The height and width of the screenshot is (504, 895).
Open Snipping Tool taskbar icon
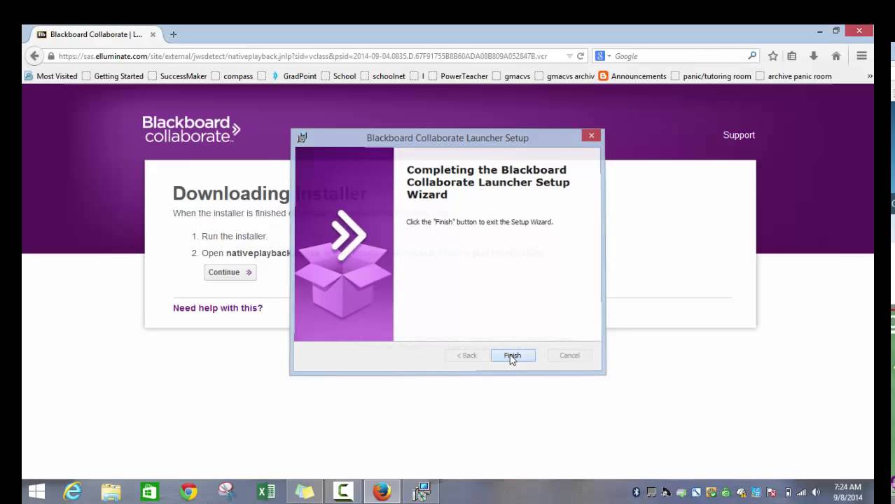(x=227, y=491)
